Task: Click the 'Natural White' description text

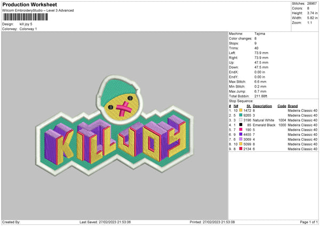Action: (263, 120)
